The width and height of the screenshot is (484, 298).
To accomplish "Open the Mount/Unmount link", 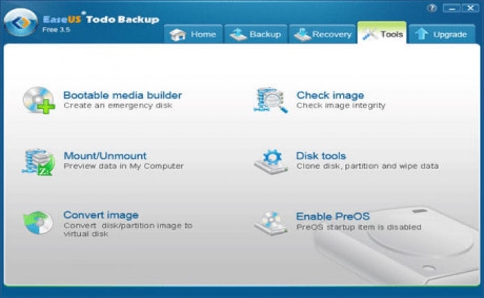I will pos(105,155).
